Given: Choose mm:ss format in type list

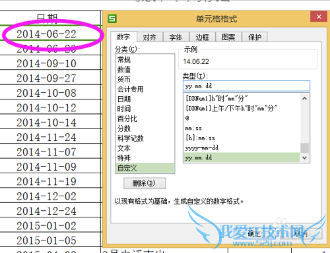Looking at the screenshot, I should click(x=242, y=128).
